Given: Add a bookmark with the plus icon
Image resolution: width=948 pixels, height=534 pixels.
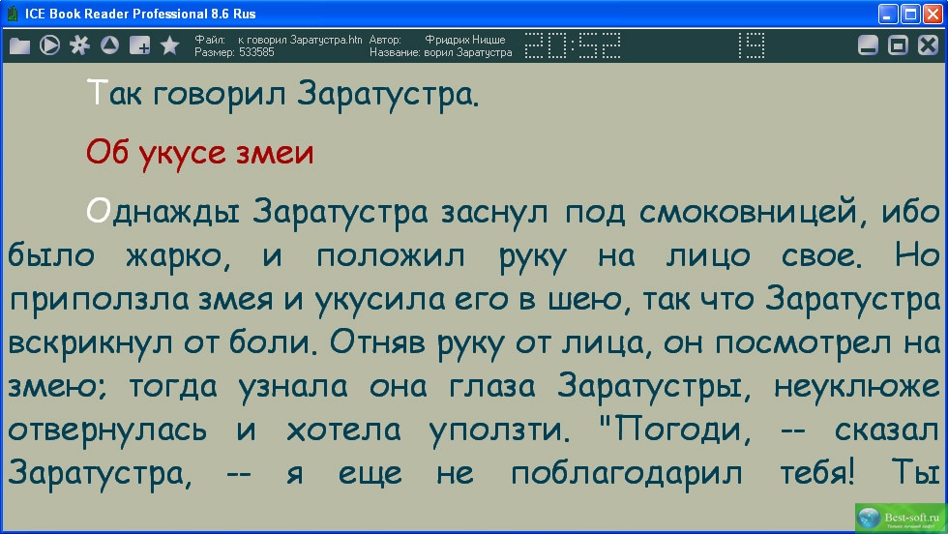Looking at the screenshot, I should [139, 45].
